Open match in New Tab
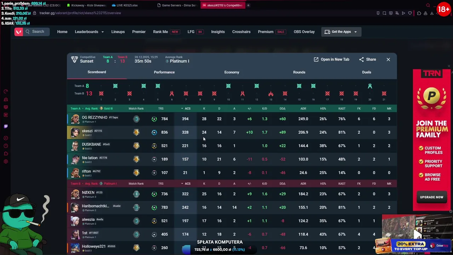Image resolution: width=453 pixels, height=255 pixels. click(332, 59)
